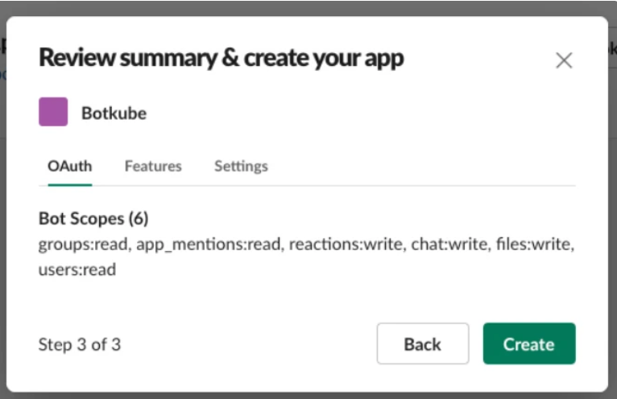
Task: Click the Botkube app name
Action: pos(114,113)
